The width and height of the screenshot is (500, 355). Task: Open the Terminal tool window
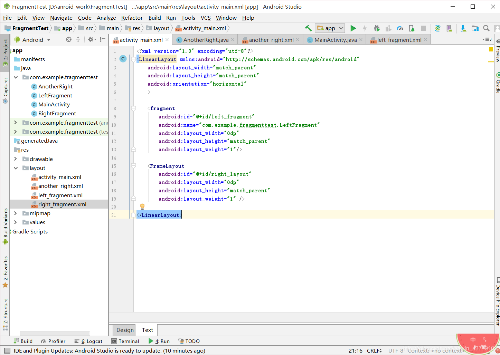(x=125, y=341)
